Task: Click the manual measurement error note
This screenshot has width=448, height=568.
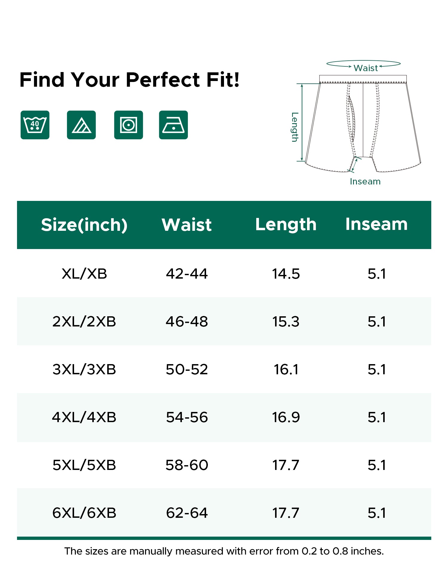Action: [x=224, y=551]
